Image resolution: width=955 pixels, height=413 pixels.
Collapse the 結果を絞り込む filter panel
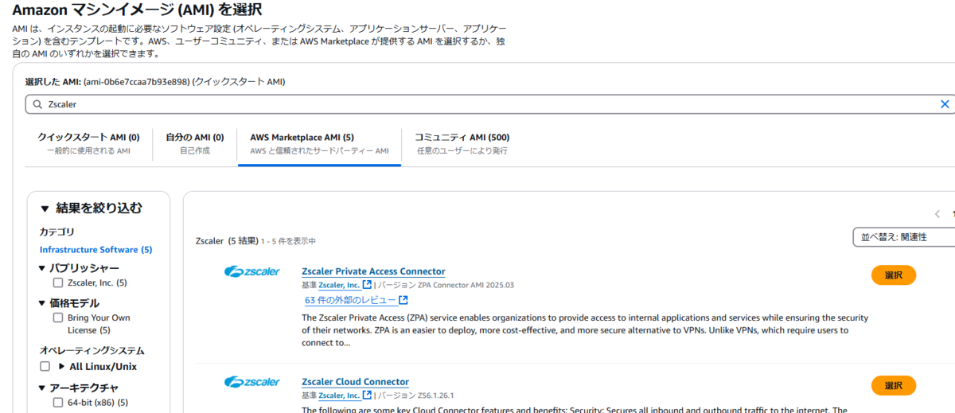45,209
